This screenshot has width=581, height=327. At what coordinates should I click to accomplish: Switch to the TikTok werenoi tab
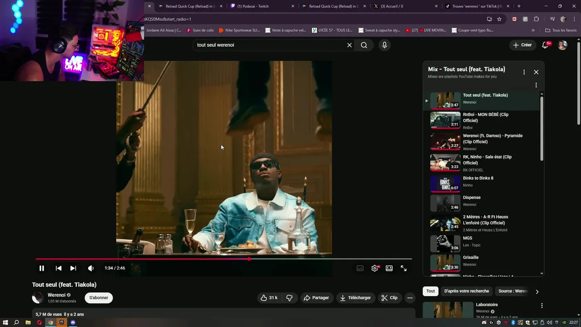tap(476, 6)
